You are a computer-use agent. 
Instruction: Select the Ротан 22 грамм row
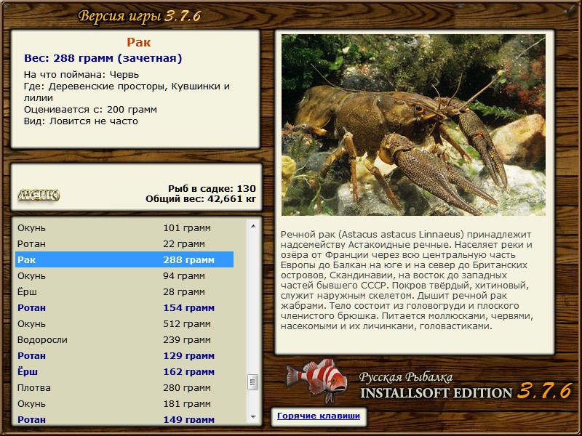pos(124,243)
